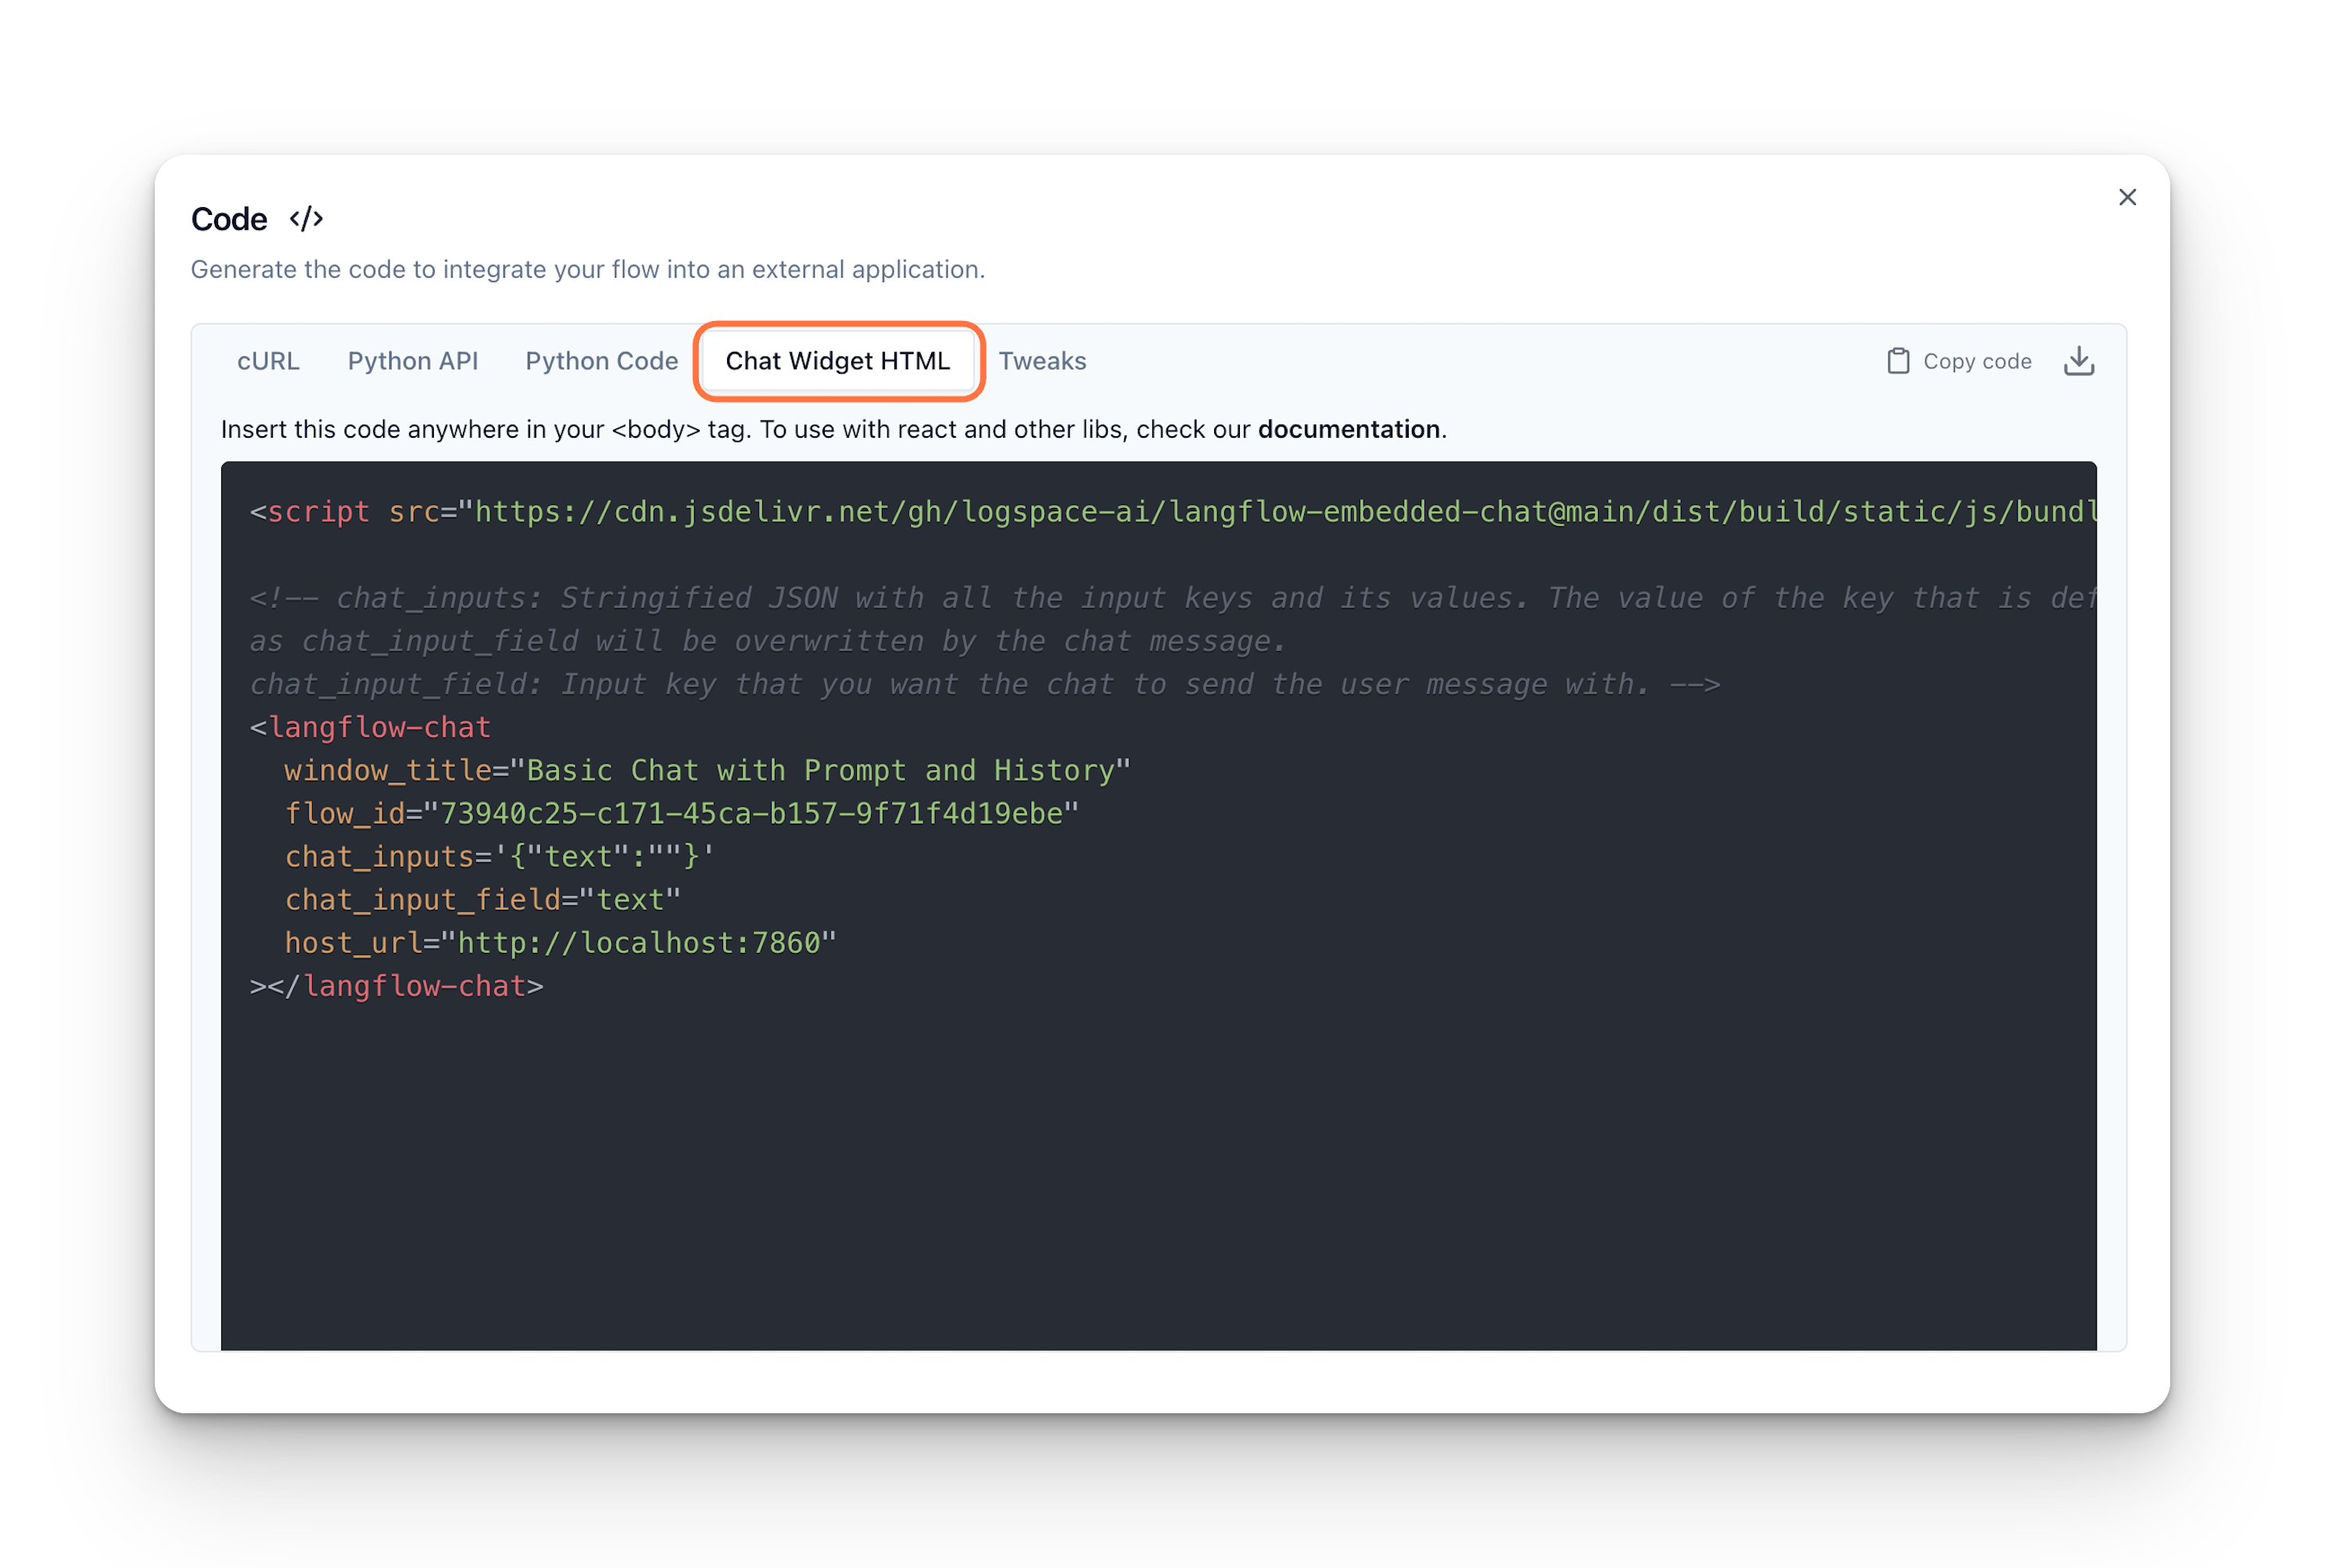Click the chat_inputs JSON value
This screenshot has height=1568, width=2325.
(x=605, y=857)
